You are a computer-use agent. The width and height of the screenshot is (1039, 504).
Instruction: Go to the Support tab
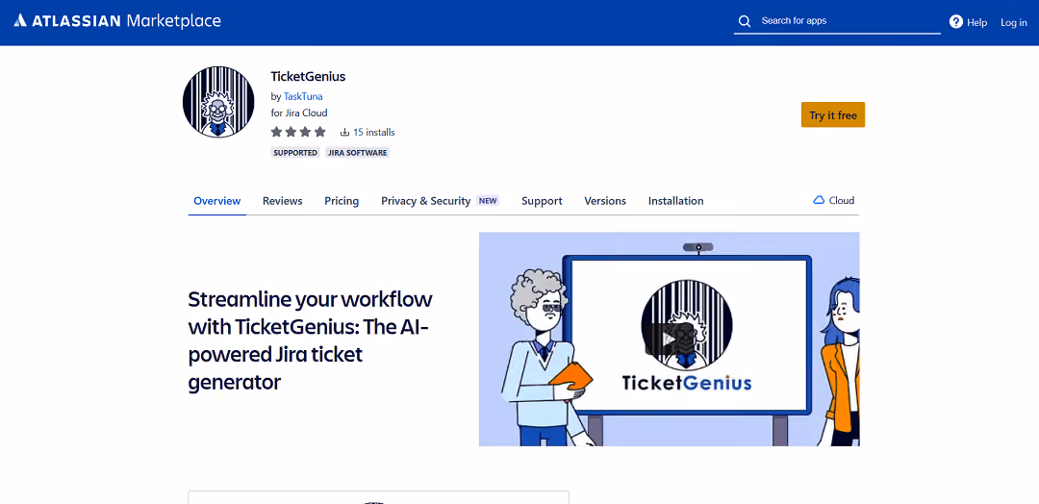click(542, 201)
